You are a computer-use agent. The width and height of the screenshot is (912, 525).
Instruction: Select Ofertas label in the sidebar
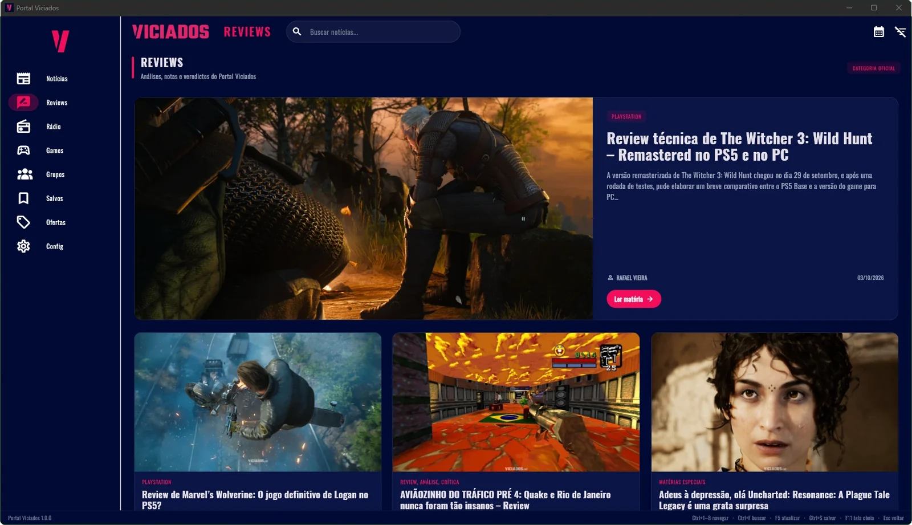pyautogui.click(x=56, y=222)
